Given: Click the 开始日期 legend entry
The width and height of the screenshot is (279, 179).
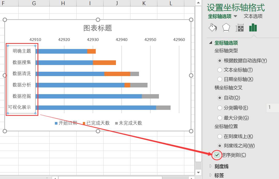Looking at the screenshot, I should tap(66, 123).
